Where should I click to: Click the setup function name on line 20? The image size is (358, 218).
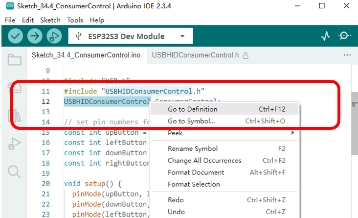point(95,184)
